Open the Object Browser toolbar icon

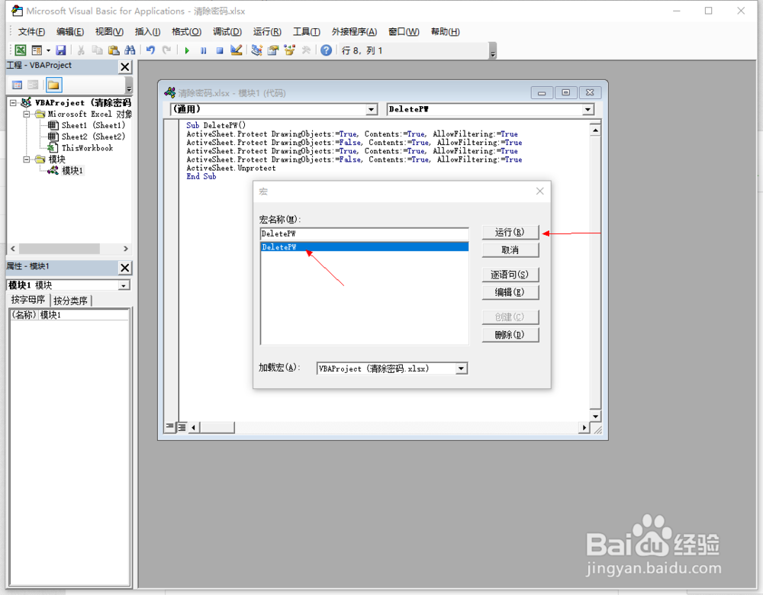[x=289, y=50]
